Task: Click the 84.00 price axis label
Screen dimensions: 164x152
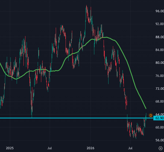Action: pos(160,50)
